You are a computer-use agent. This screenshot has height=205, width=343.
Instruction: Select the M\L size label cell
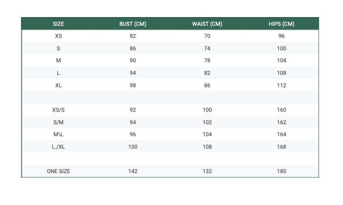pos(58,134)
